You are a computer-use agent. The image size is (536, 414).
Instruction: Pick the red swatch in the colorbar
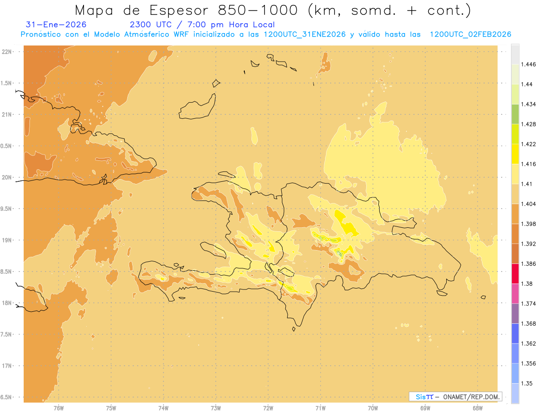pos(515,273)
